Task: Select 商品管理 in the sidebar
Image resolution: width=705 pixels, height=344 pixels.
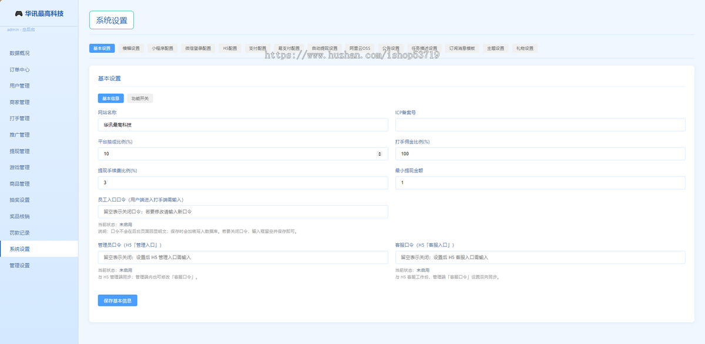Action: tap(39, 184)
